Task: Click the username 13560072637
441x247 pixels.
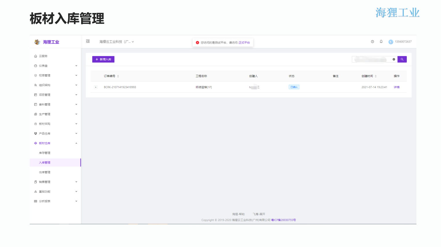Action: (403, 42)
